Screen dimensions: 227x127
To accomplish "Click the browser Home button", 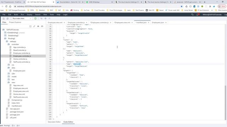I will 10,6.
